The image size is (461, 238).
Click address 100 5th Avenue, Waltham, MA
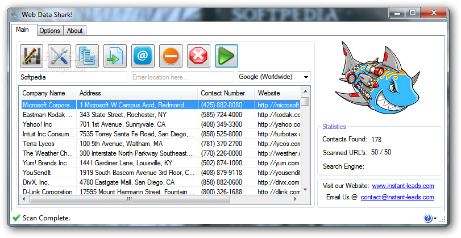coord(121,144)
